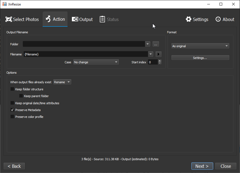This screenshot has width=240, height=173.
Task: Switch to the Output tab
Action: (82, 19)
